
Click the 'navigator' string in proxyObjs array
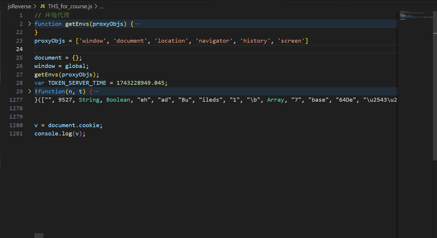(x=214, y=41)
